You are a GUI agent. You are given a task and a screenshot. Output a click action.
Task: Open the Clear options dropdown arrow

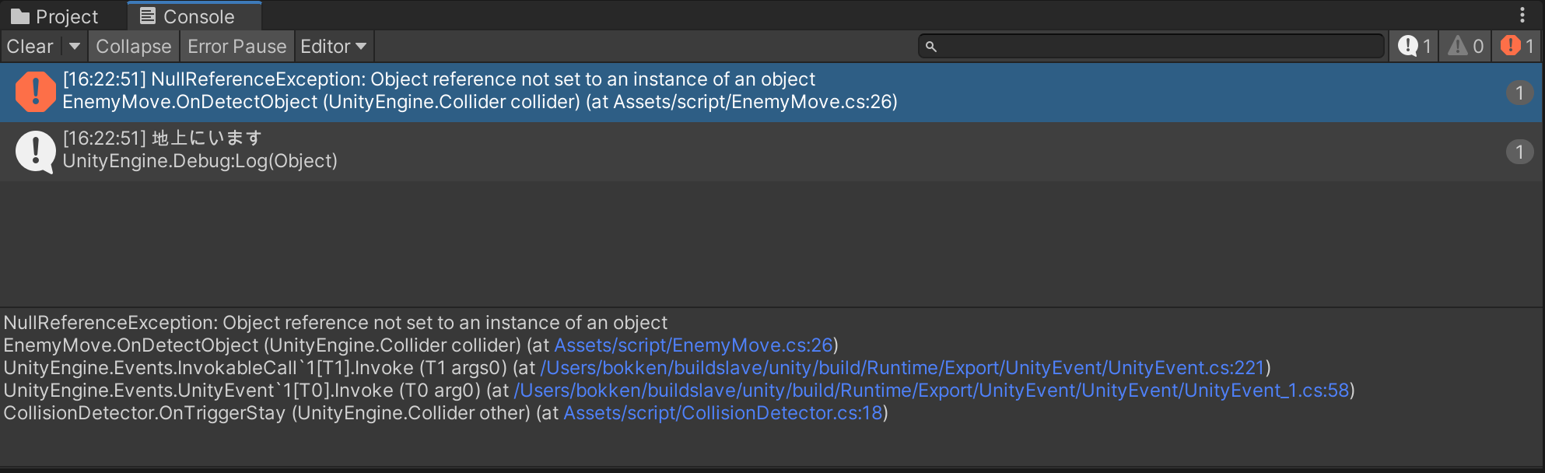tap(75, 47)
